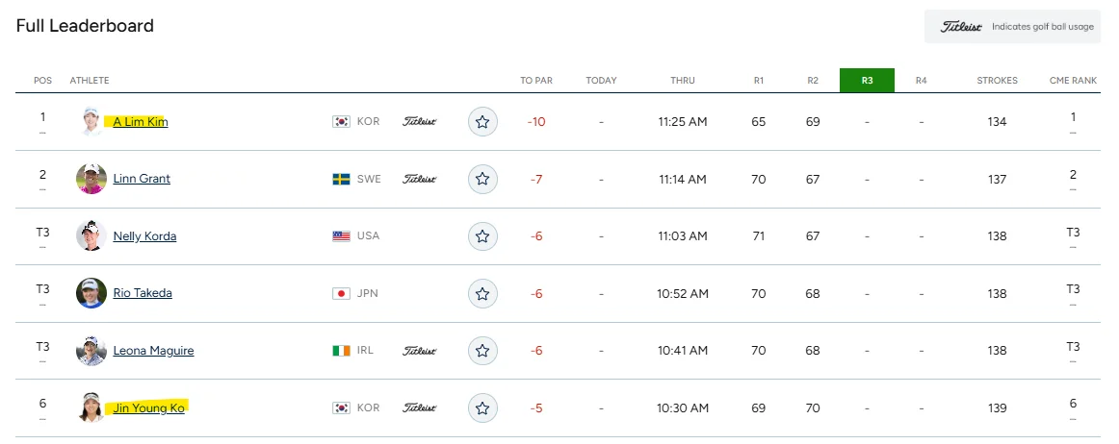Screen dimensions: 1119x444
Task: Open Nelly Korda's player profile link
Action: (144, 235)
